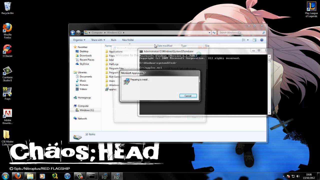The image size is (320, 180).
Task: Switch to the Camtasia recorder taskbar item
Action: pos(80,176)
